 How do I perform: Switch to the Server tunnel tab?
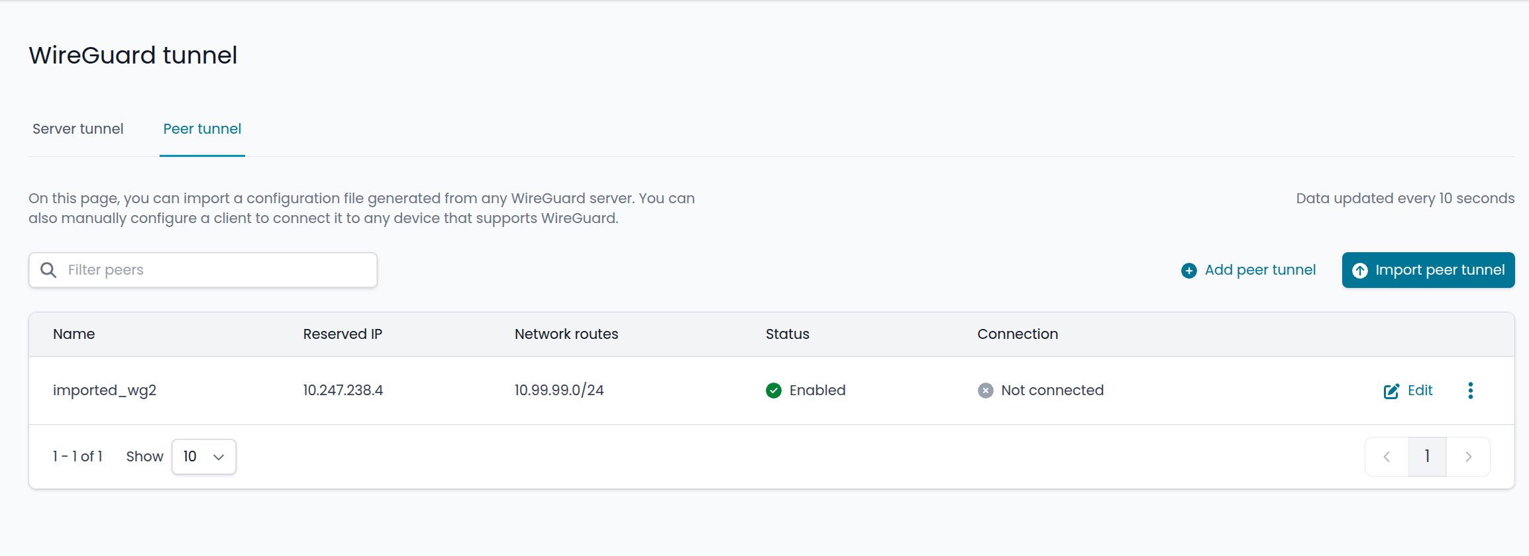78,129
